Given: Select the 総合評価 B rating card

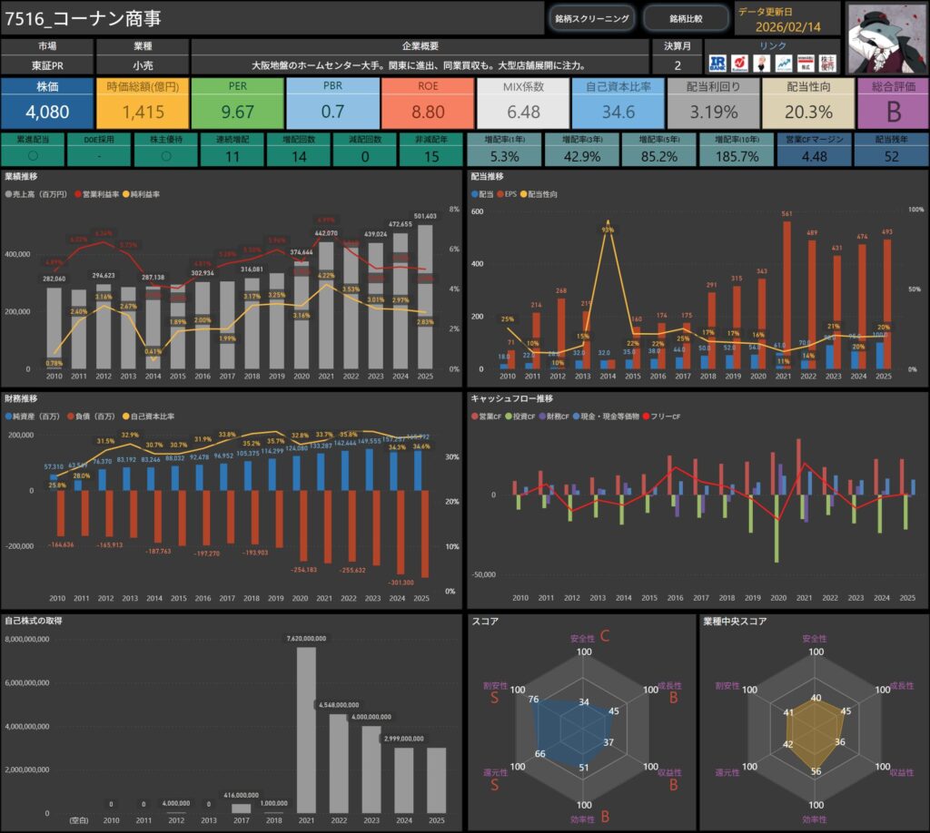Looking at the screenshot, I should (891, 103).
